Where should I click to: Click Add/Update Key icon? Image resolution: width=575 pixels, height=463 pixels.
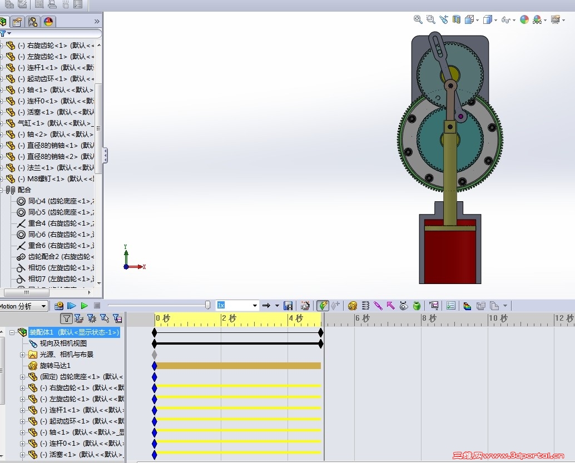coord(335,305)
